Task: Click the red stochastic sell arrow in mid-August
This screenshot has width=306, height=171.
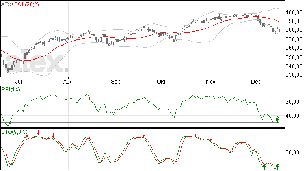Action: click(x=90, y=136)
